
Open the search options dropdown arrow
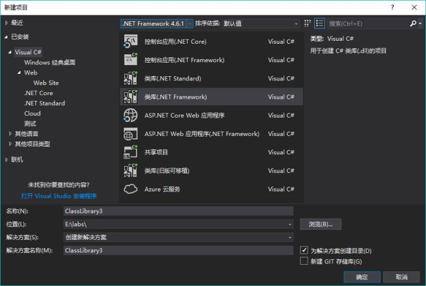(x=420, y=24)
